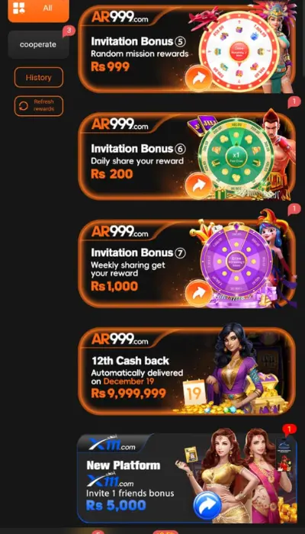Click the refresh circular arrow icon
Image resolution: width=305 pixels, height=534 pixels.
coord(24,106)
